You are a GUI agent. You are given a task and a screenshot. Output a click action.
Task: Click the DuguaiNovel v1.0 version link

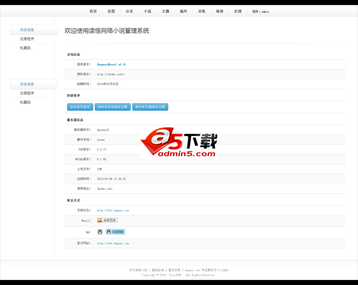click(x=111, y=64)
